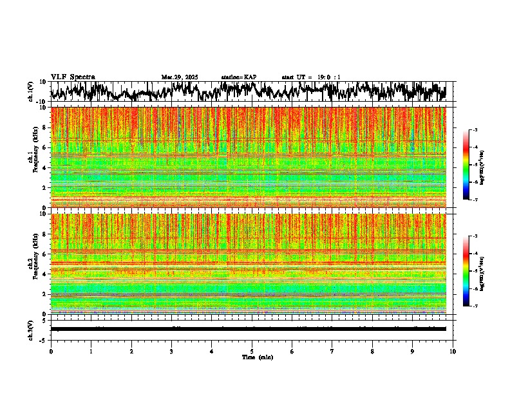510x394 pixels.
Task: Click the ch.1 colorbar log(PSD) unit label
Action: coord(482,168)
